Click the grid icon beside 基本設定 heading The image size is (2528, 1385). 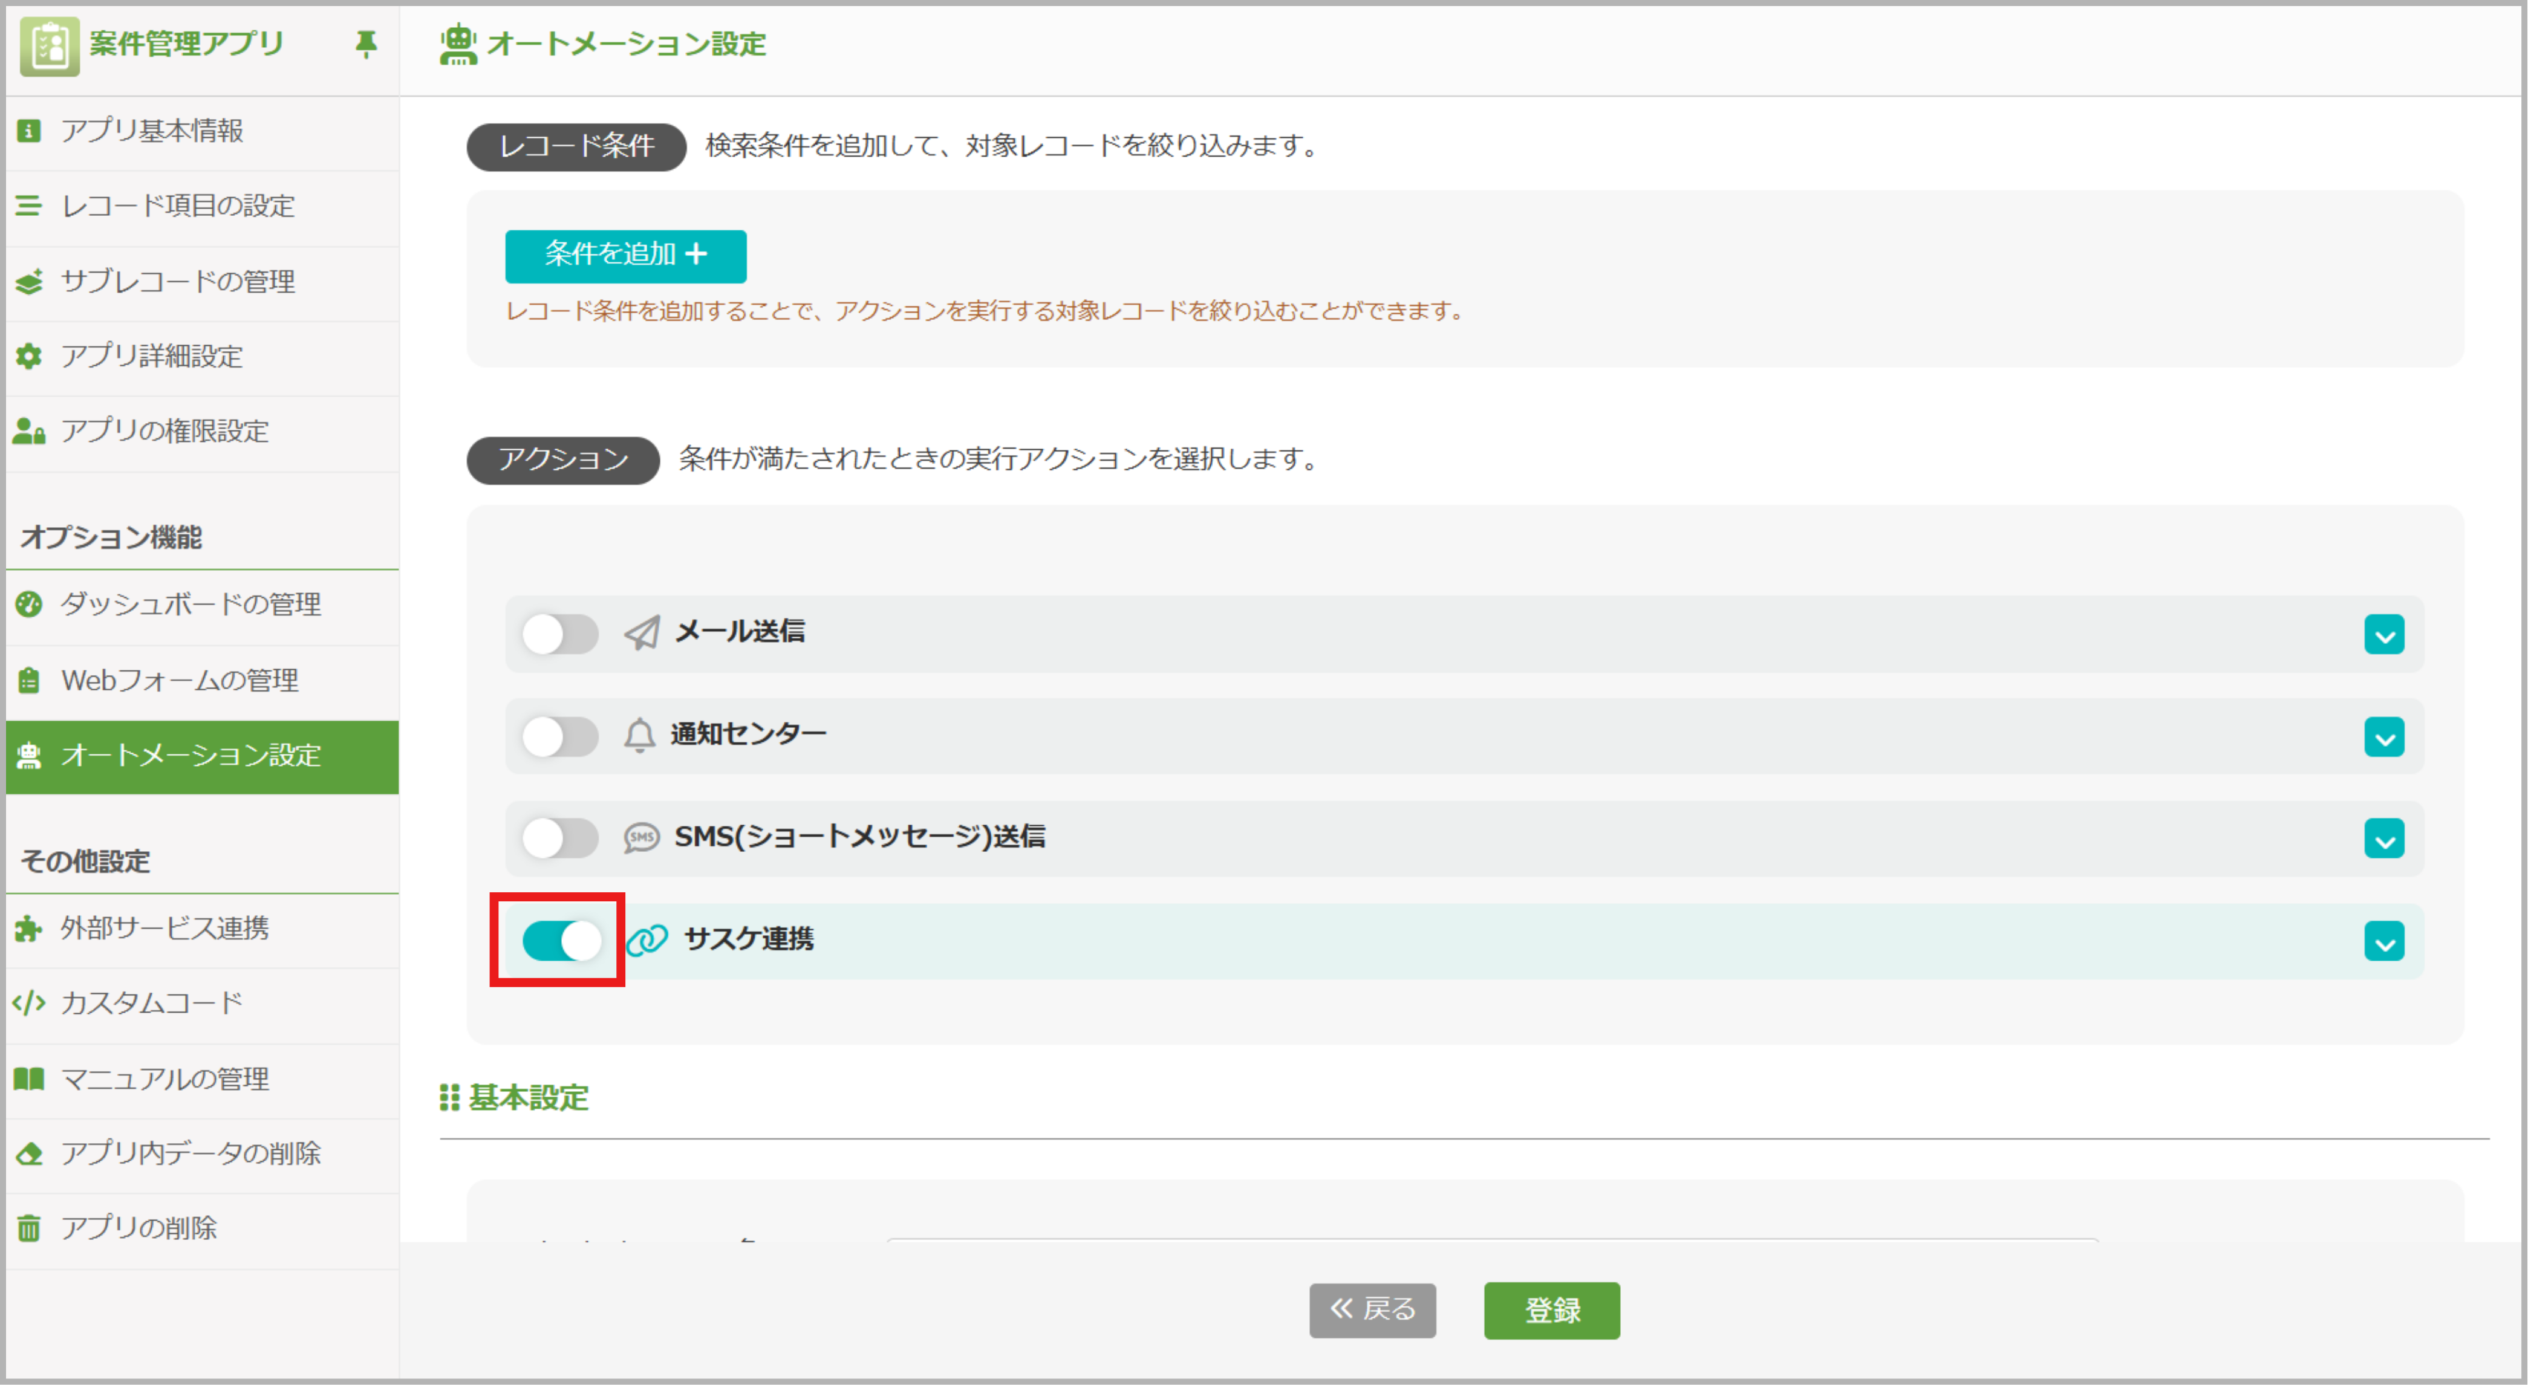point(449,1098)
